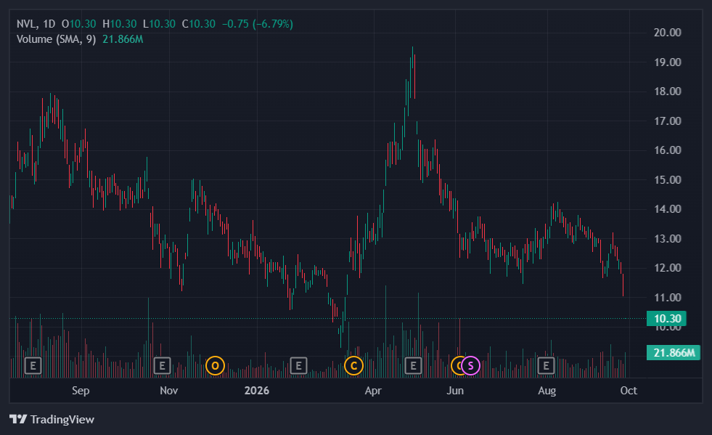Image resolution: width=712 pixels, height=435 pixels.
Task: Click the earnings E marker between Apr and Jun
Action: click(x=413, y=365)
